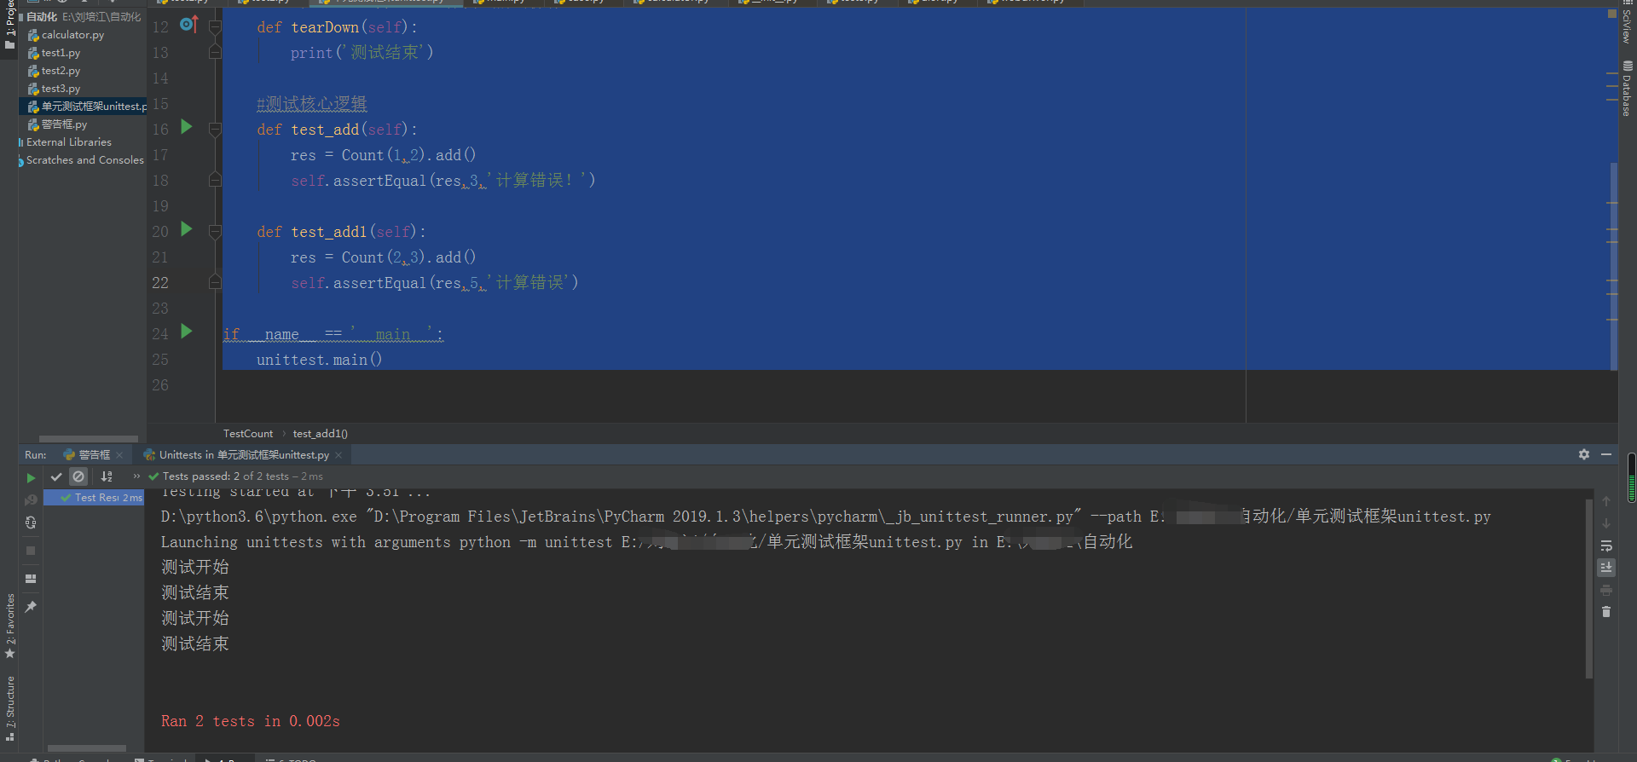Click Down the stack trace arrow
This screenshot has width=1637, height=762.
1606,523
